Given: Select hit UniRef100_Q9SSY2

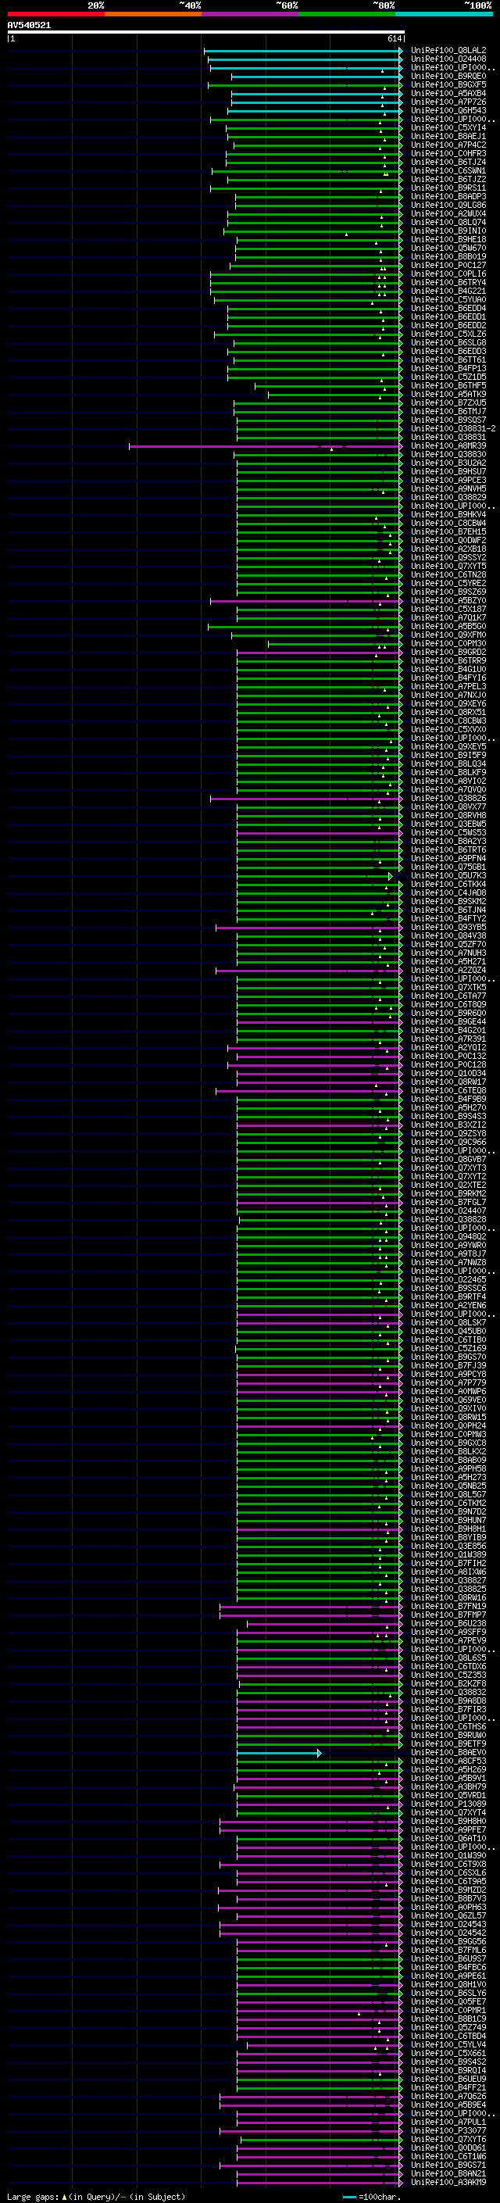Looking at the screenshot, I should [x=448, y=556].
